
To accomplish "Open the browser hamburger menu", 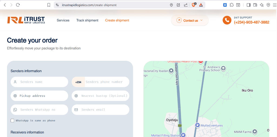I will (x=275, y=5).
